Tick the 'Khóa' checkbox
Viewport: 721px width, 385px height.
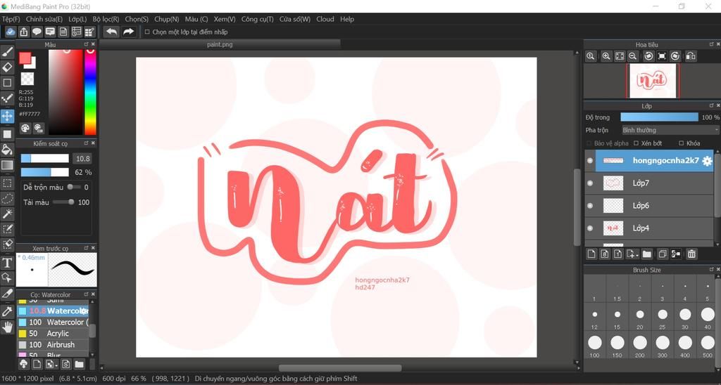tap(682, 143)
